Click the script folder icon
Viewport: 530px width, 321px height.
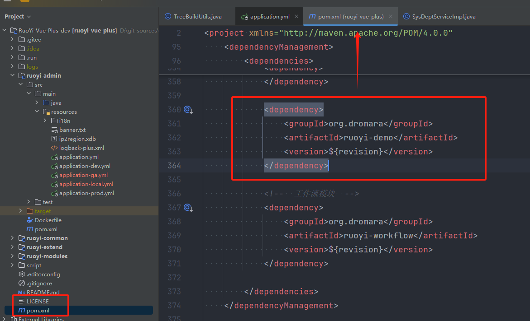click(x=22, y=265)
